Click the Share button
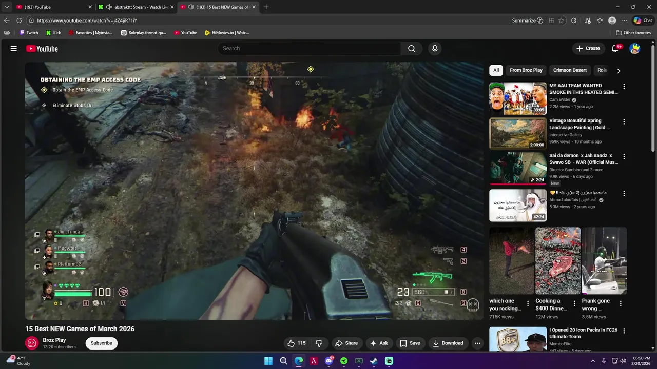Viewport: 657px width, 369px height. (346, 343)
